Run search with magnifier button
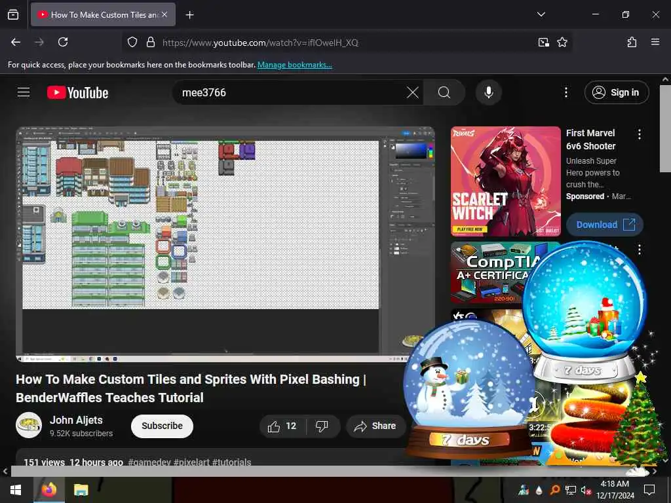The height and width of the screenshot is (503, 671). pos(444,92)
